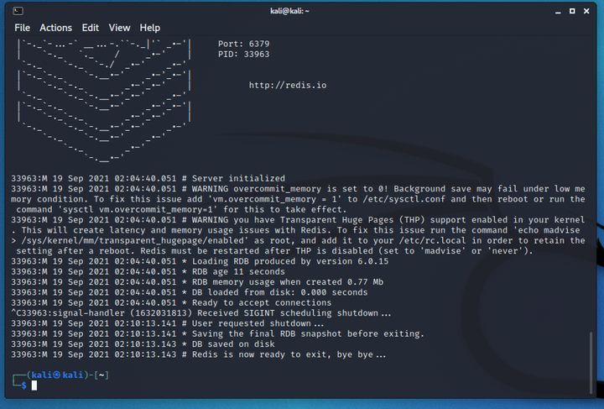Open the Actions menu
Image resolution: width=604 pixels, height=409 pixels.
(x=56, y=28)
